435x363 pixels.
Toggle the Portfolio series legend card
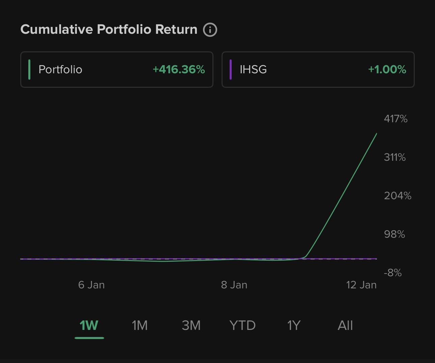click(117, 70)
